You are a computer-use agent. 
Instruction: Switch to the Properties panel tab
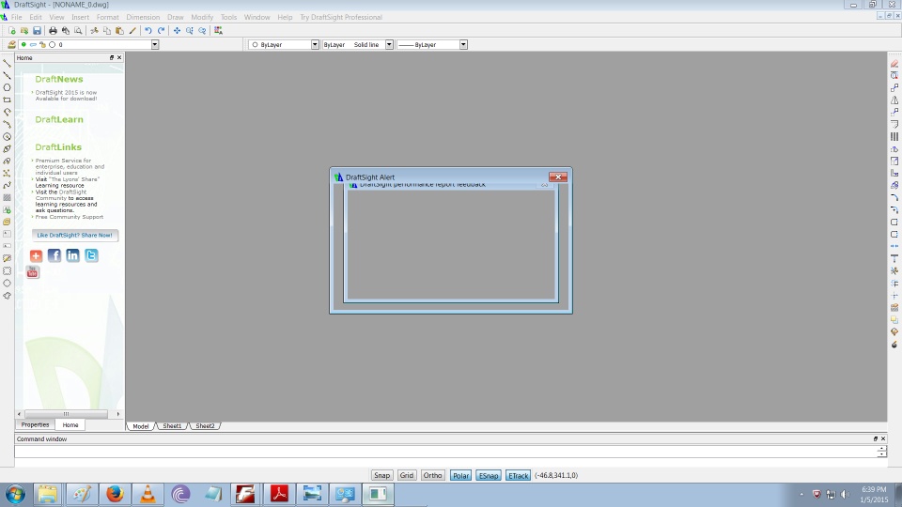[x=35, y=424]
